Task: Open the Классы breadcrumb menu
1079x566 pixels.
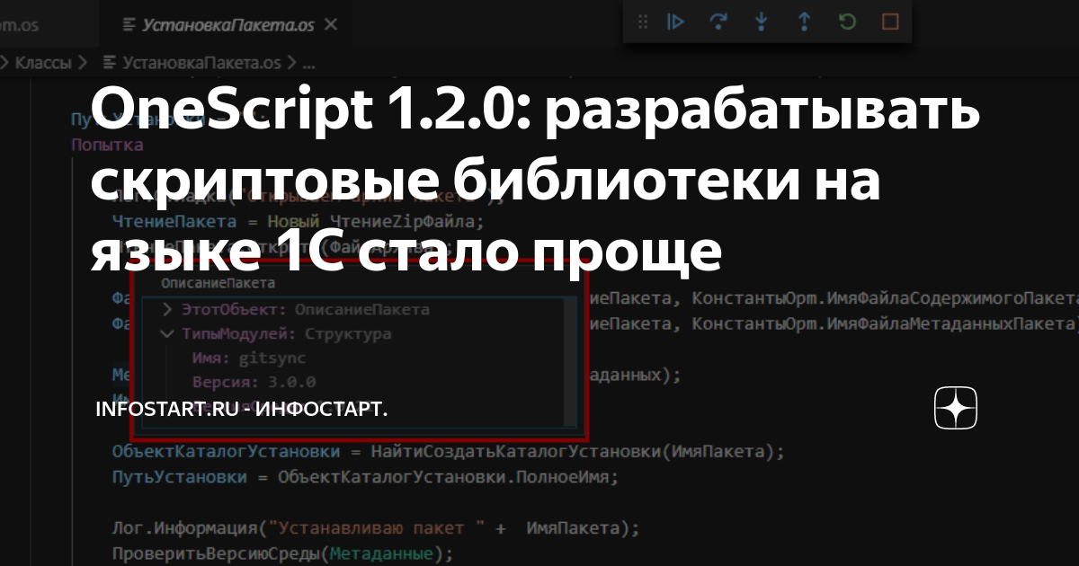Action: [46, 63]
